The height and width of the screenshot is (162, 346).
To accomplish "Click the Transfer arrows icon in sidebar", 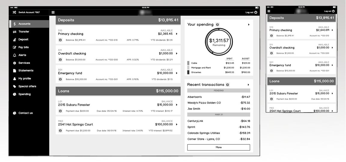I will pyautogui.click(x=14, y=32).
